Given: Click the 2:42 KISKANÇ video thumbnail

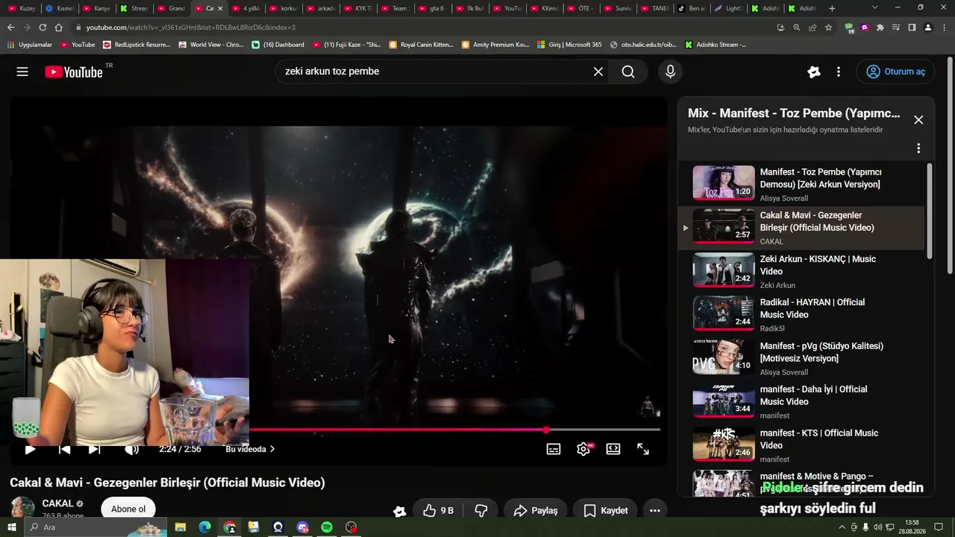Looking at the screenshot, I should click(x=724, y=270).
